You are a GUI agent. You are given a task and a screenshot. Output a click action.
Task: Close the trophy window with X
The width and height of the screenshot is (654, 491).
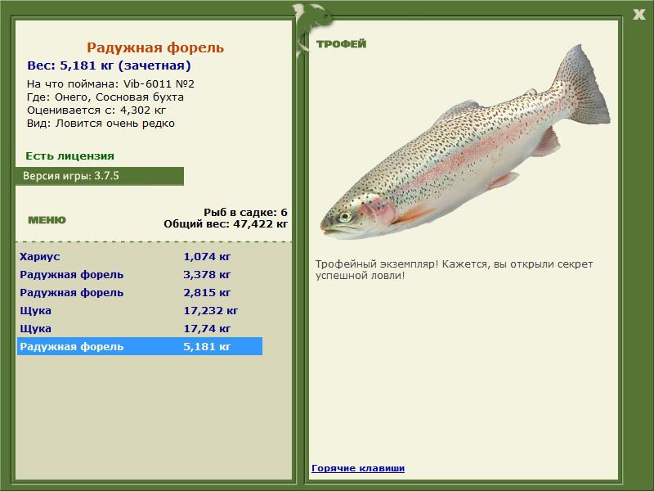pyautogui.click(x=638, y=15)
